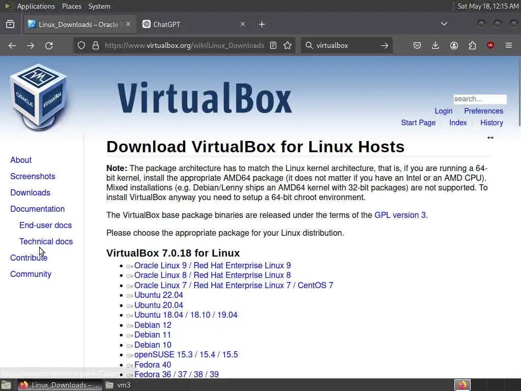The image size is (521, 391).
Task: Bookmark this page with the star icon
Action: [x=288, y=45]
